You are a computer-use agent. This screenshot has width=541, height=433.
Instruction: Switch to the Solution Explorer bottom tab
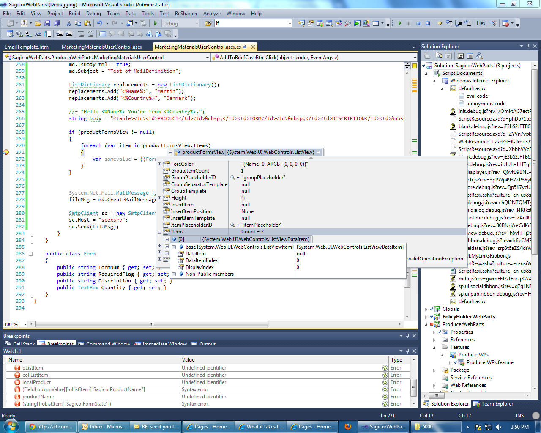pos(445,404)
